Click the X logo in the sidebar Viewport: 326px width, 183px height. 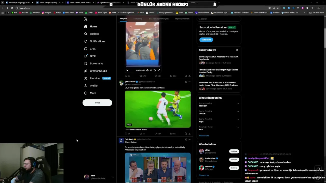86,19
